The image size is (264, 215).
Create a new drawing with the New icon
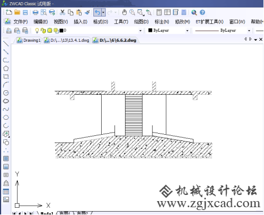(x=9, y=12)
